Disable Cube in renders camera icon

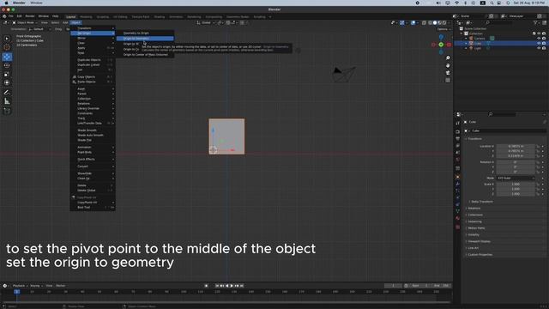point(544,44)
